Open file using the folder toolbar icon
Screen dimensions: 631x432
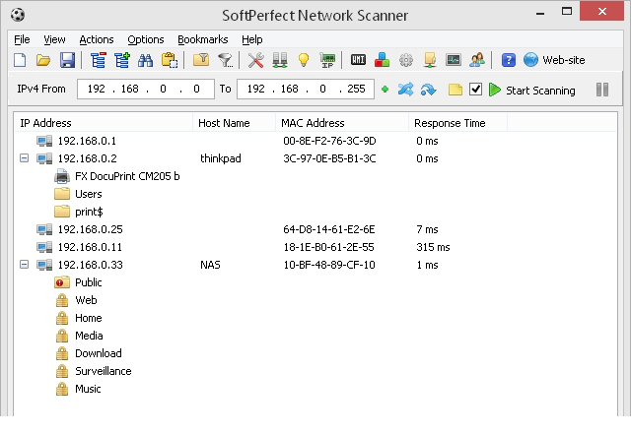point(43,60)
